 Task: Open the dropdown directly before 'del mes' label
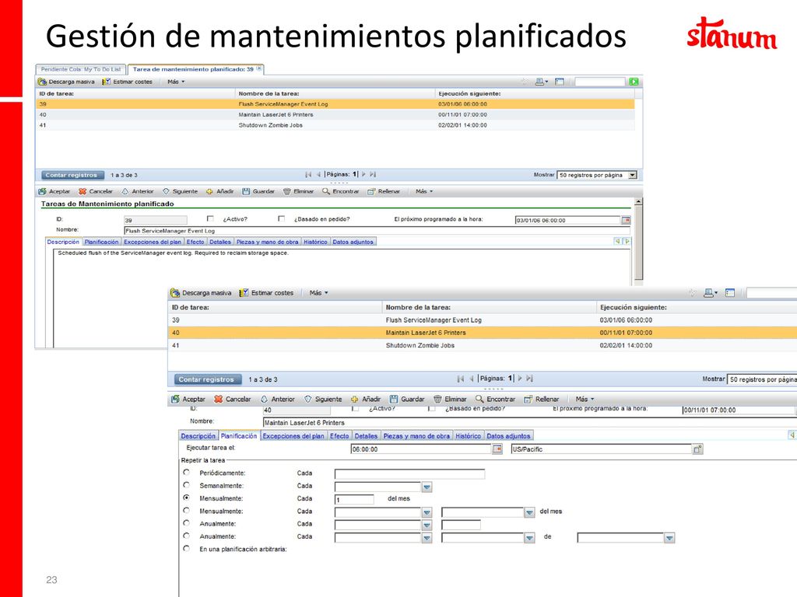click(529, 512)
